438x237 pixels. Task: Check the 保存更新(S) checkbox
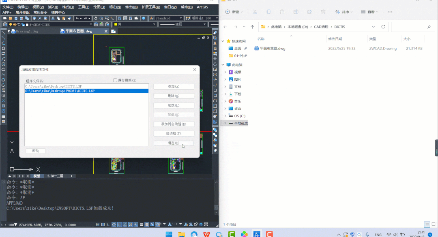(x=115, y=80)
